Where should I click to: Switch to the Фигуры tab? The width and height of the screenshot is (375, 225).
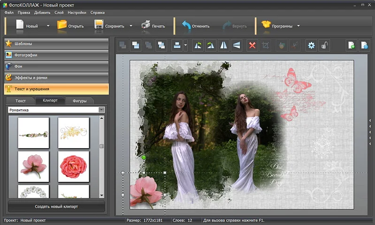pyautogui.click(x=79, y=101)
